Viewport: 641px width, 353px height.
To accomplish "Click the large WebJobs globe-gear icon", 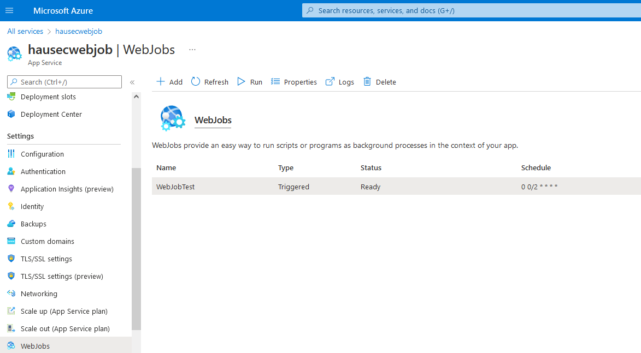I will tap(173, 118).
